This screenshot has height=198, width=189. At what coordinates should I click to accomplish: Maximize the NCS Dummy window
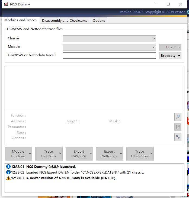point(168,4)
